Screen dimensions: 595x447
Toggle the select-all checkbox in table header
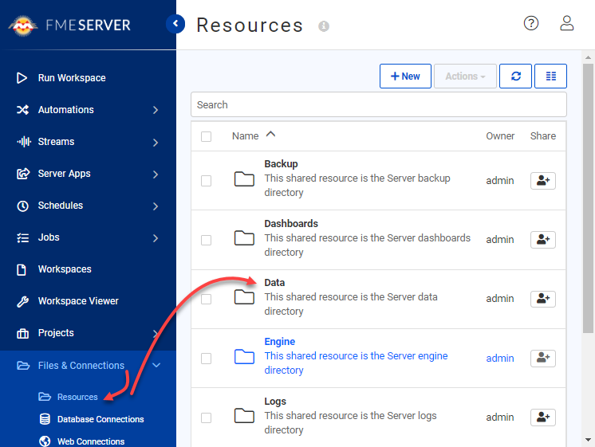point(206,136)
